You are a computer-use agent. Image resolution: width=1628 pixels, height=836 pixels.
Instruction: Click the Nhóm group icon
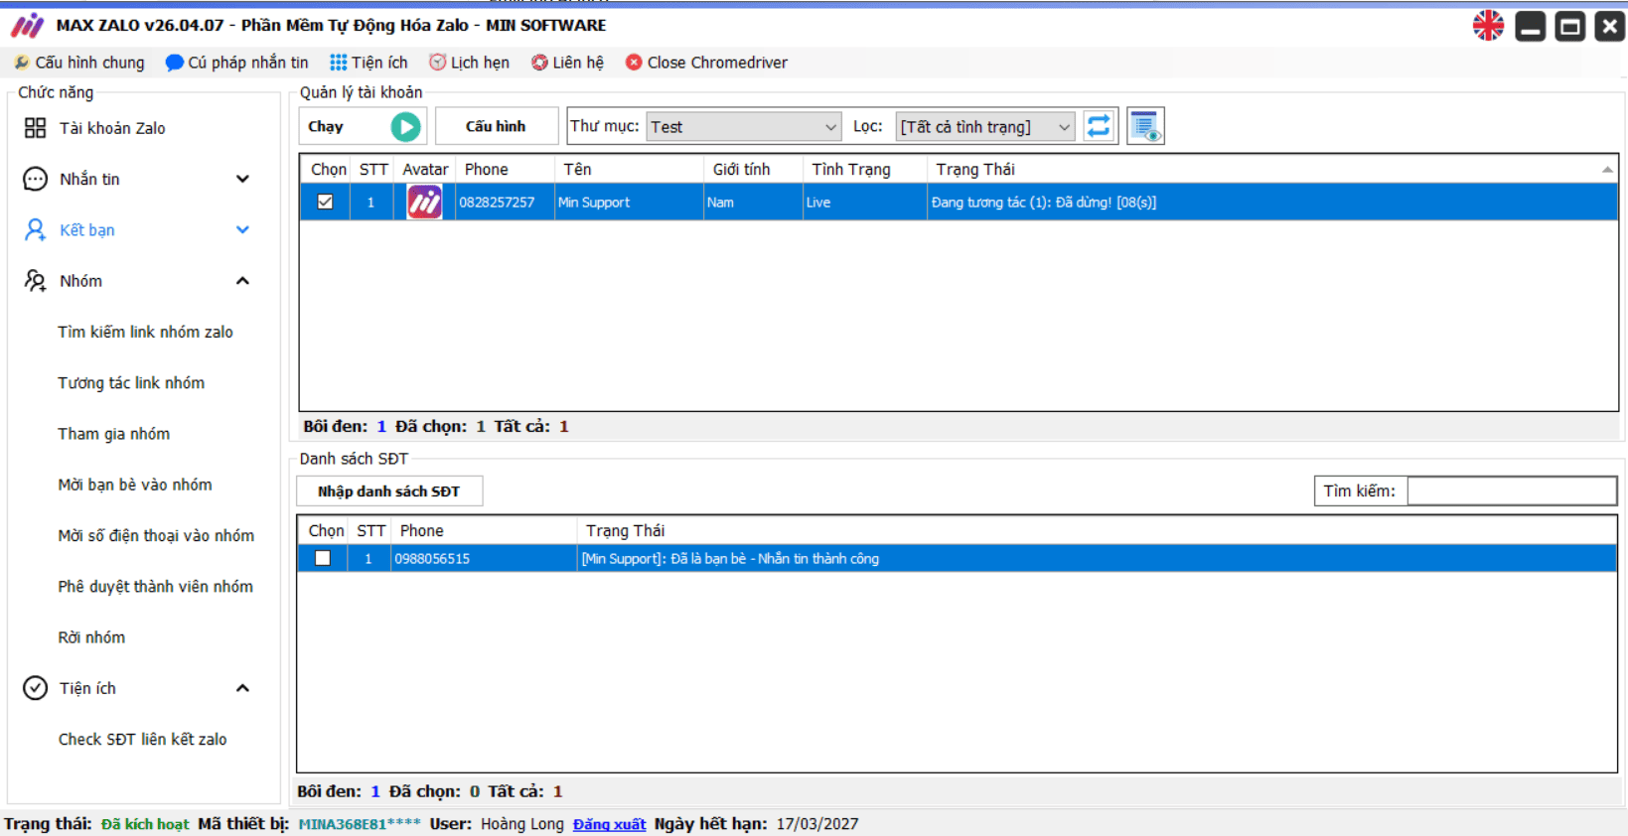tap(35, 281)
